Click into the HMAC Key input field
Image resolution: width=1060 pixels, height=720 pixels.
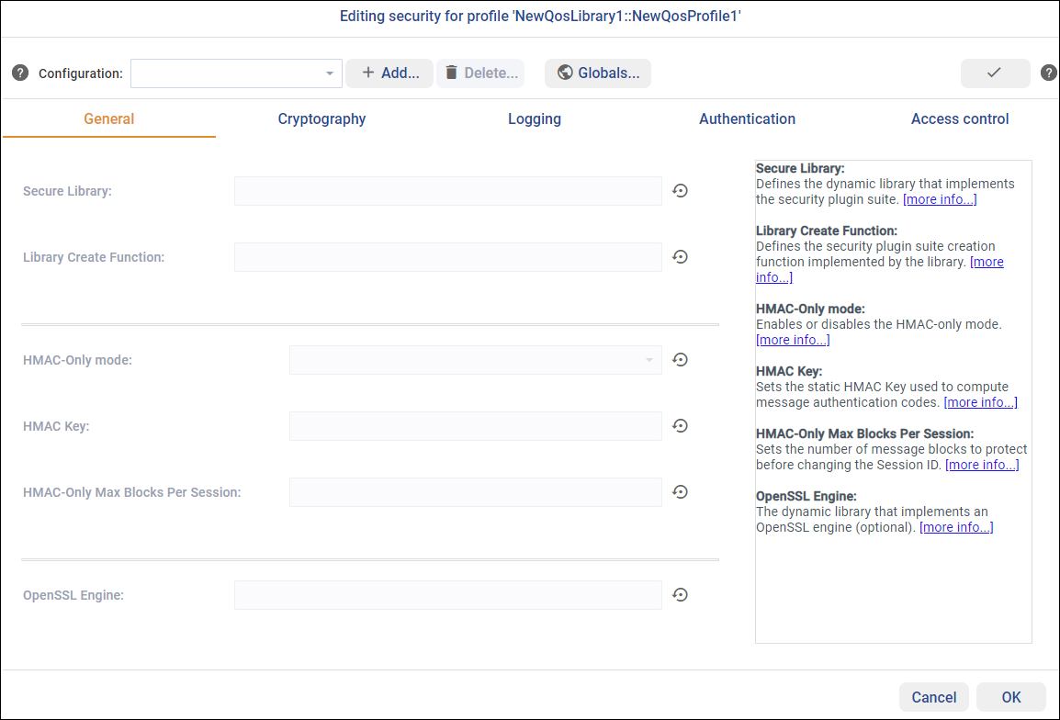(x=475, y=426)
